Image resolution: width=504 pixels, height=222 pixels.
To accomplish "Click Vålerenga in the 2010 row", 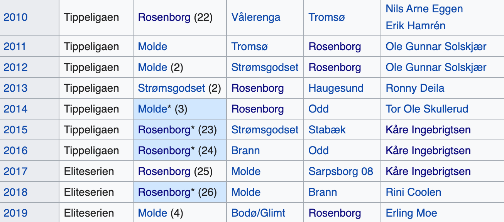I will 256,17.
